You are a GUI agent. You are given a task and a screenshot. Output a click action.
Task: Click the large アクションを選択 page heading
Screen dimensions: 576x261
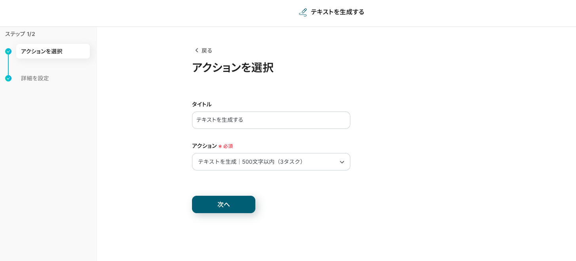232,68
